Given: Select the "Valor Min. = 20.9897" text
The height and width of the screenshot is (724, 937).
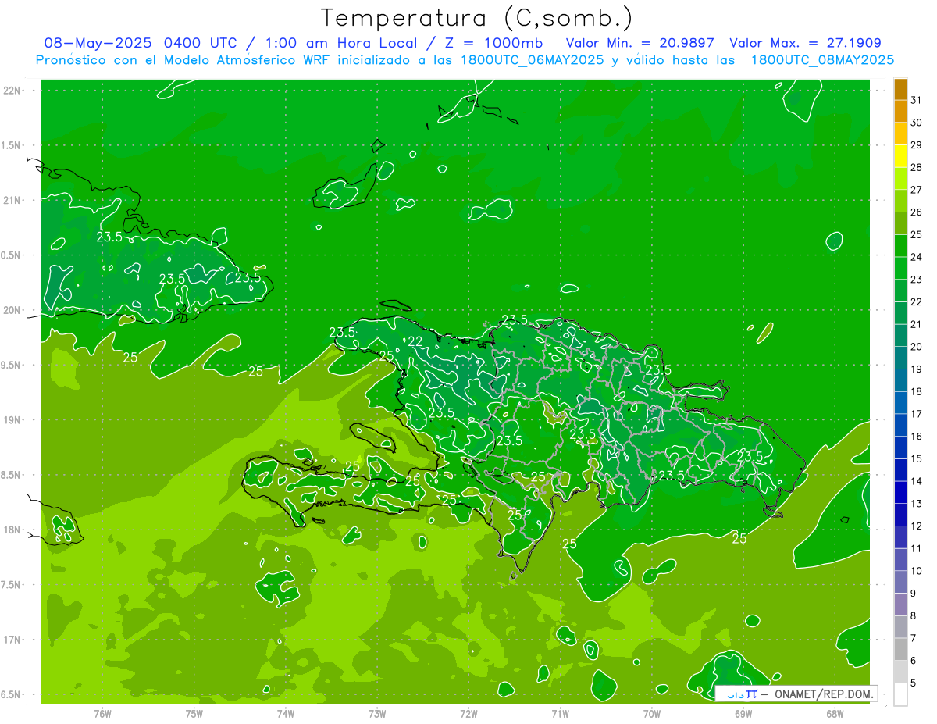Looking at the screenshot, I should [x=640, y=43].
